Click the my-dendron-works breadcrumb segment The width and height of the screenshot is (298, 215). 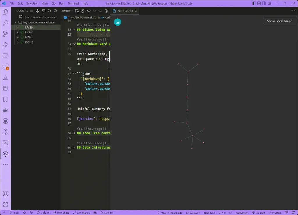pyautogui.click(x=82, y=17)
